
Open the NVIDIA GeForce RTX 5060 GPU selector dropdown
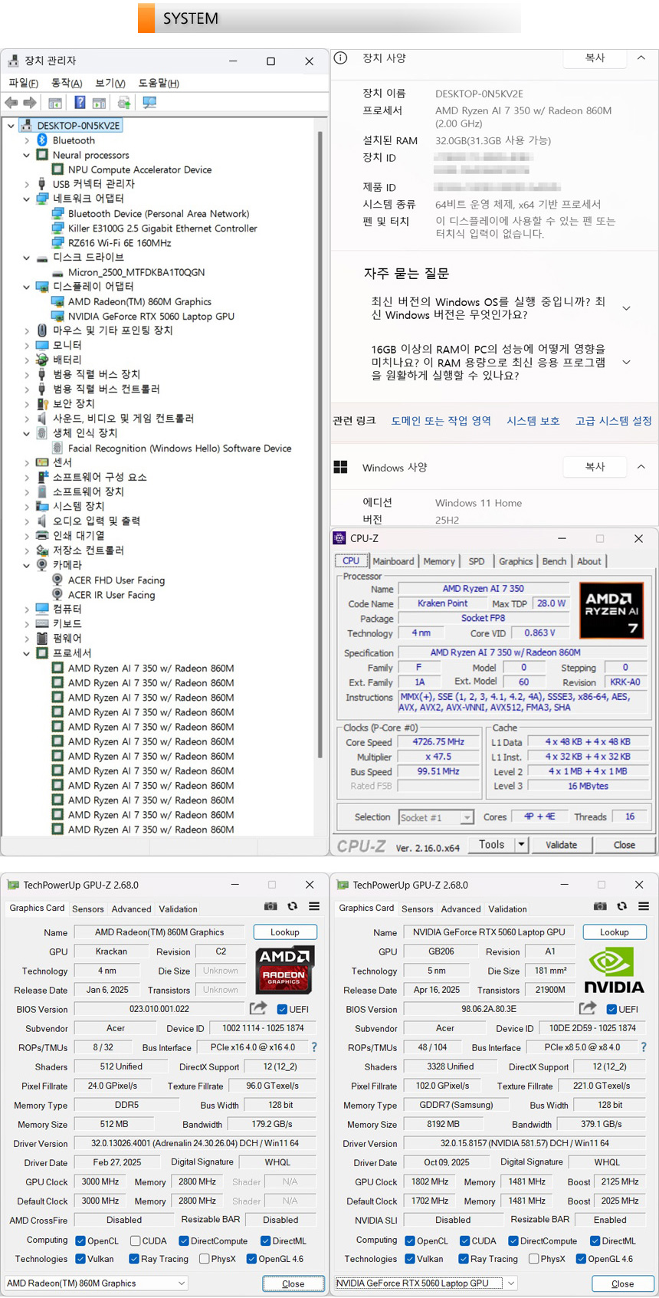coord(511,1283)
